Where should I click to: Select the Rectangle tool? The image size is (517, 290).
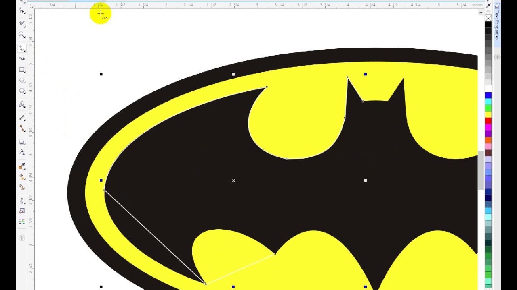coord(22,70)
